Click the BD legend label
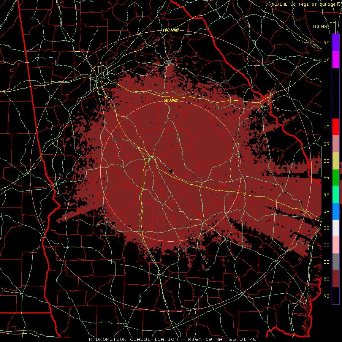This screenshot has height=342, width=342. point(326,161)
